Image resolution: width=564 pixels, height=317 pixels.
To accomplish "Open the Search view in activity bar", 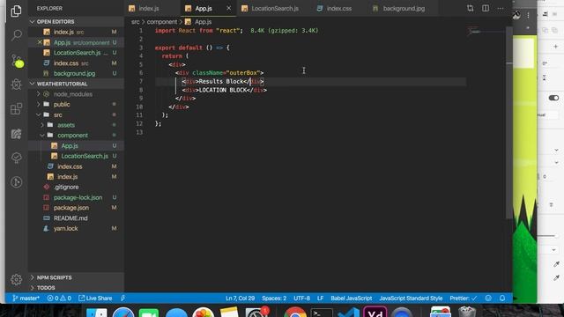I will coord(16,35).
